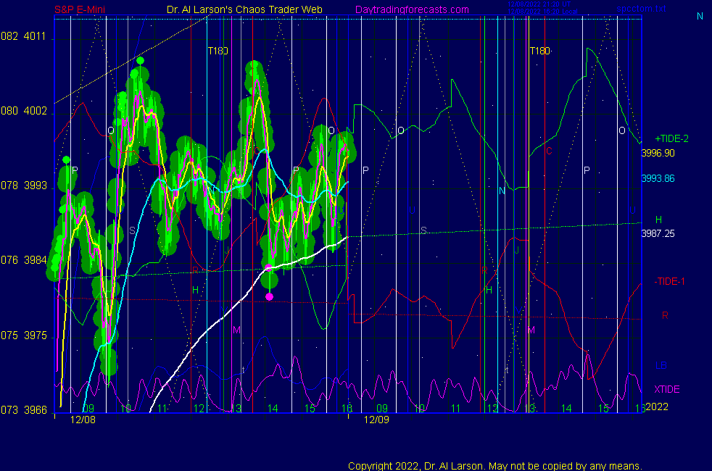The height and width of the screenshot is (471, 712).
Task: Click the red 'S&P E-Mini' title
Action: point(80,9)
